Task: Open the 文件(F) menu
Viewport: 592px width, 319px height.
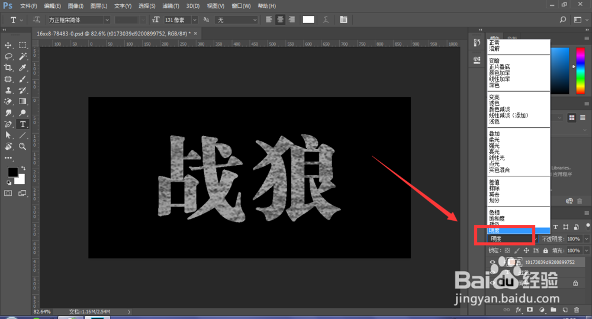Action: click(x=28, y=6)
